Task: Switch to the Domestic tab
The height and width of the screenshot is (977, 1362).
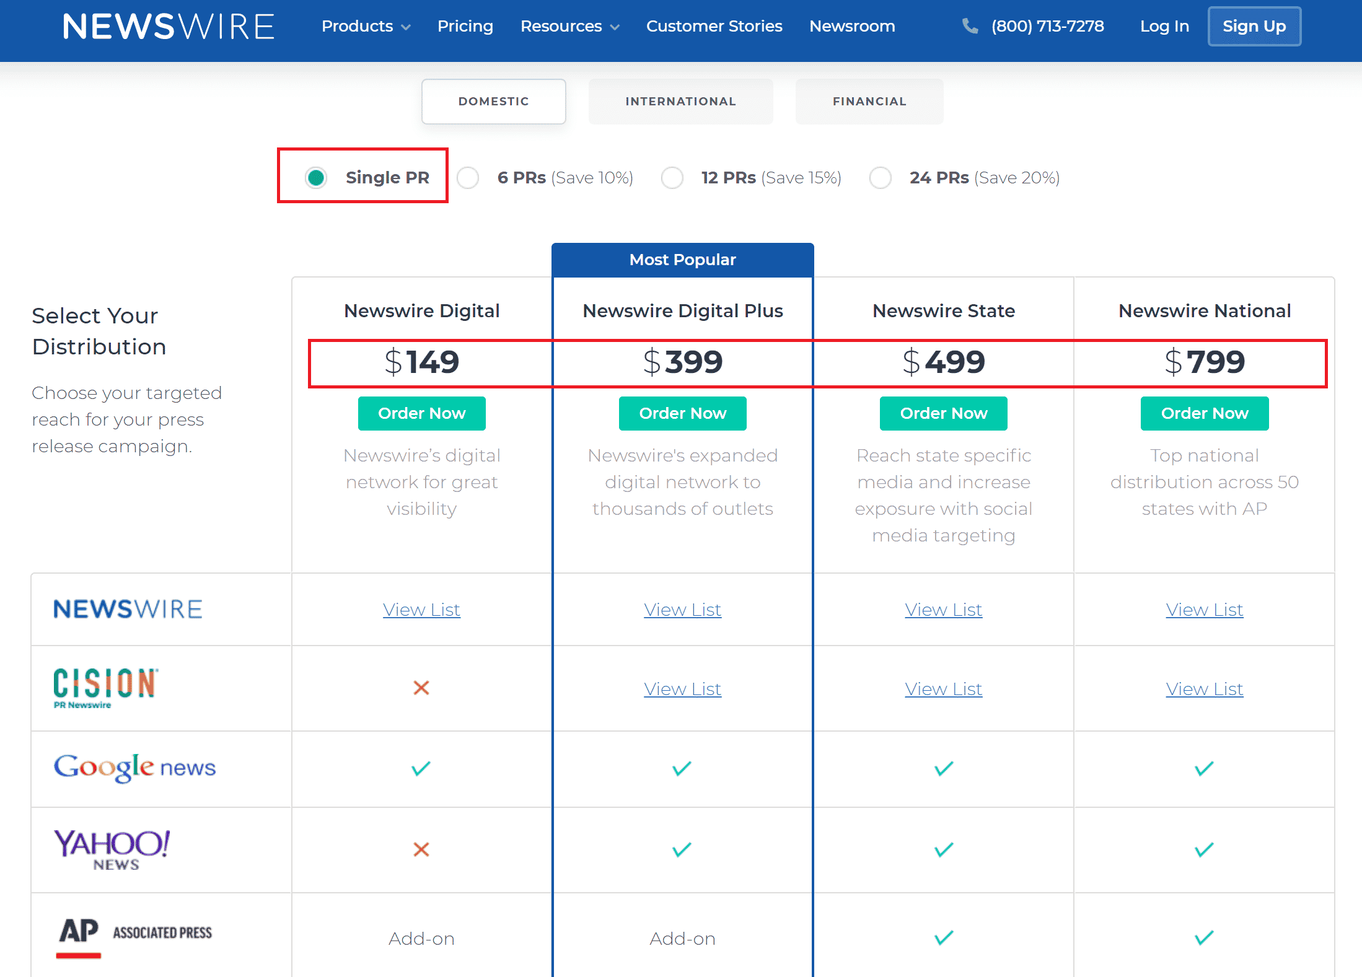Action: [x=494, y=101]
